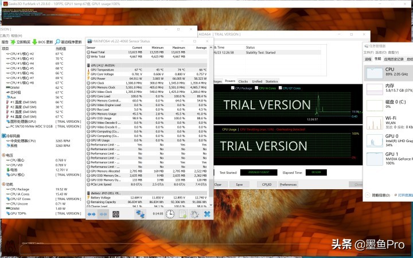Viewport: 413px width, 258px height.
Task: Select the GPU Memory Clock row
Action: coord(147,87)
